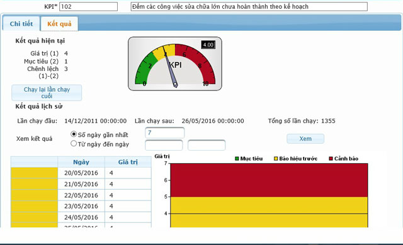Click the value 4 in 23/05/2016 row
The height and width of the screenshot is (245, 403).
point(111,206)
